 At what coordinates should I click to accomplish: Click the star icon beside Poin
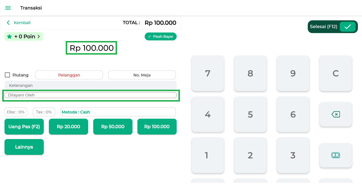9,36
